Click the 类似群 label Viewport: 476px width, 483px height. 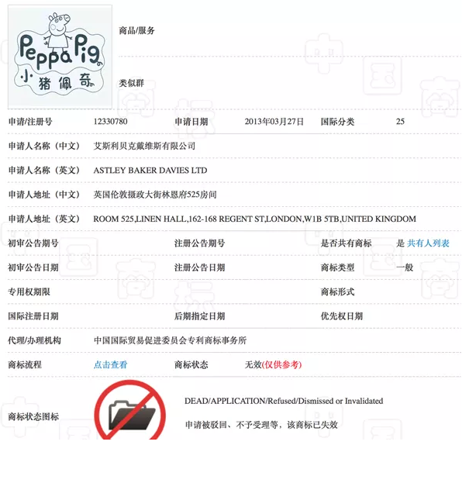(x=132, y=83)
